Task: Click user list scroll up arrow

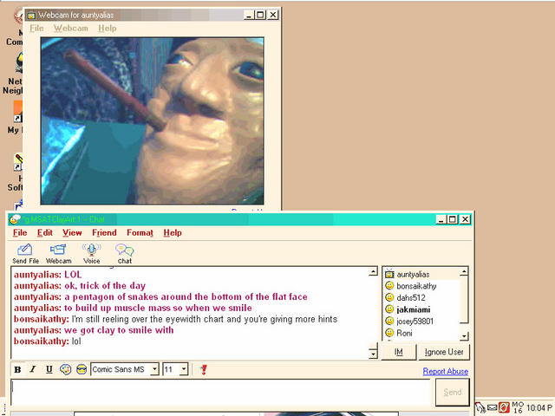Action: click(x=464, y=271)
